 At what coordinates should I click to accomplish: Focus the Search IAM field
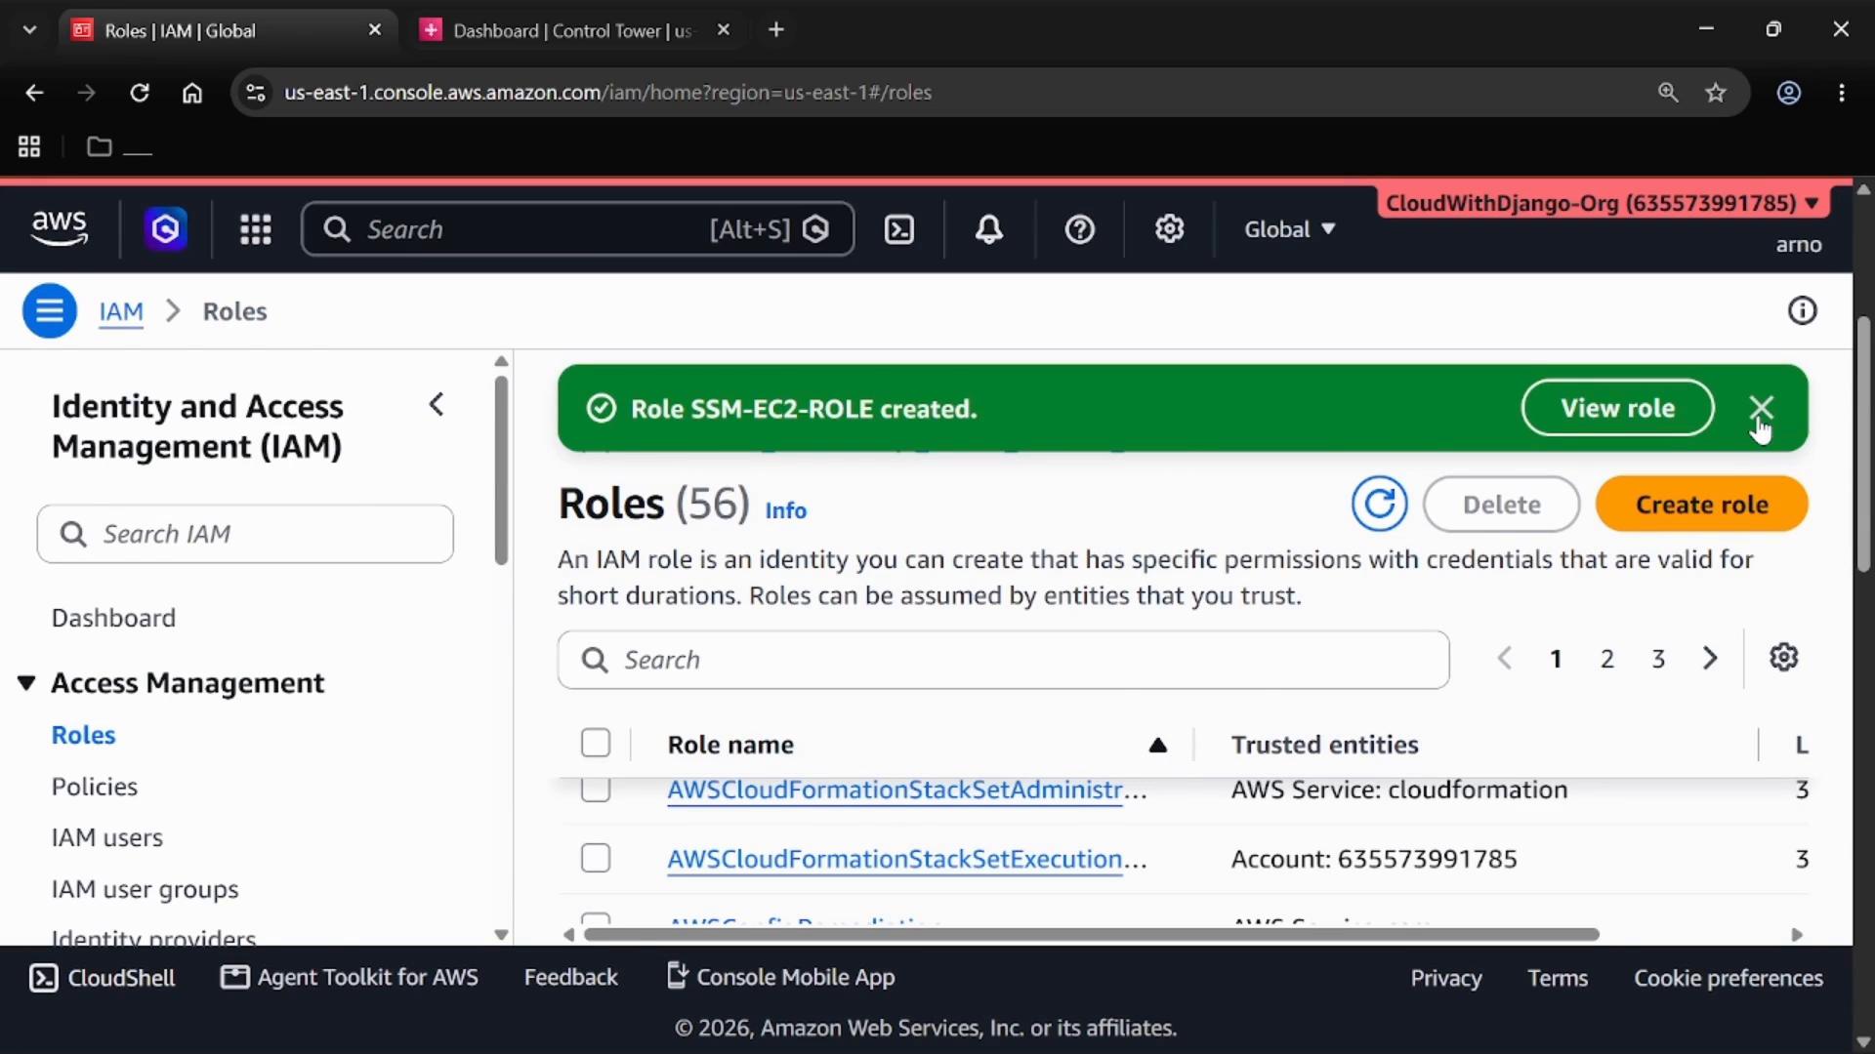tap(245, 534)
